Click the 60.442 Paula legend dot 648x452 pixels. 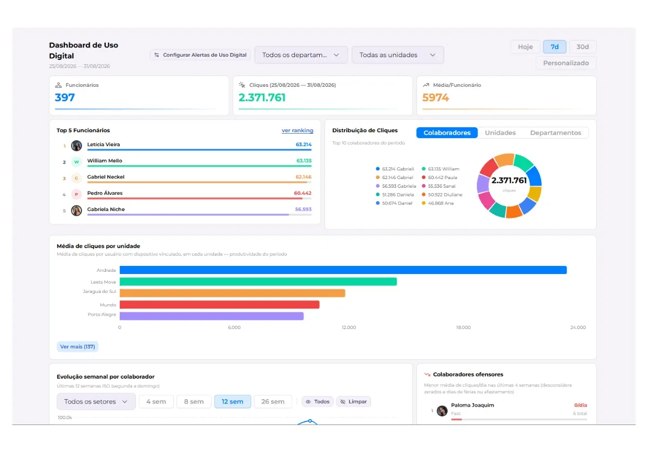tap(424, 177)
